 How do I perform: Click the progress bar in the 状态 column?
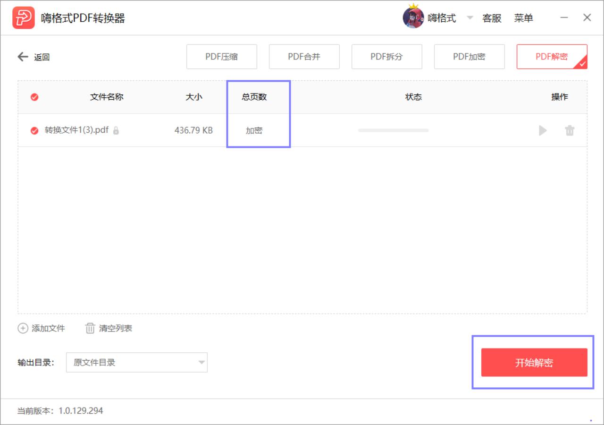pos(394,130)
